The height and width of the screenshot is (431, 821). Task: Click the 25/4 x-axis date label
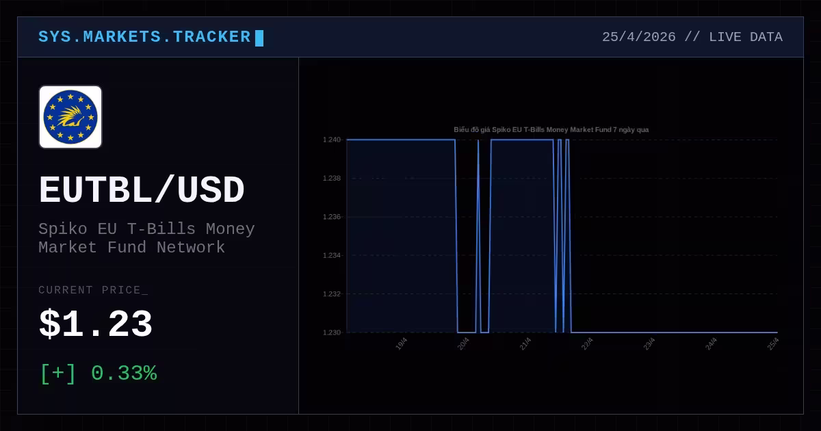[773, 343]
